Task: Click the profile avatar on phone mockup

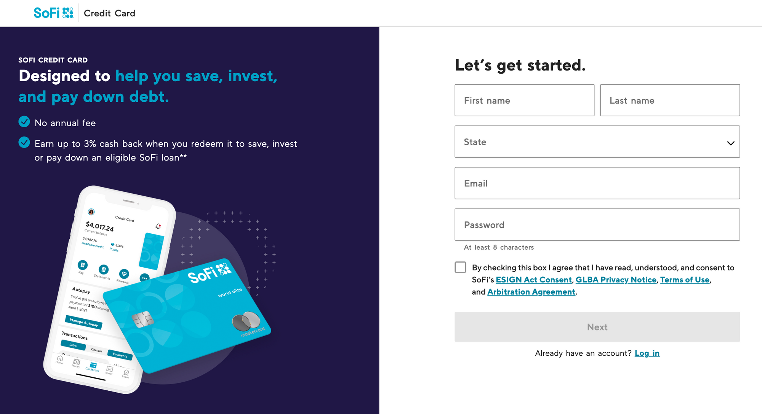Action: [x=91, y=212]
